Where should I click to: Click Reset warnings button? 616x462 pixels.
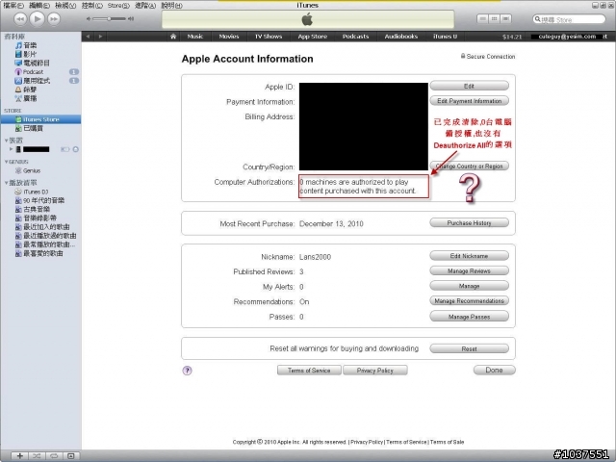[469, 348]
